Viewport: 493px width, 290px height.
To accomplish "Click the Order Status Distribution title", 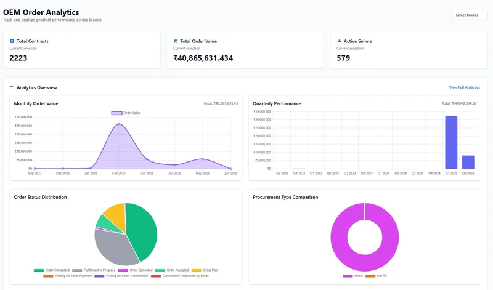I will click(40, 197).
